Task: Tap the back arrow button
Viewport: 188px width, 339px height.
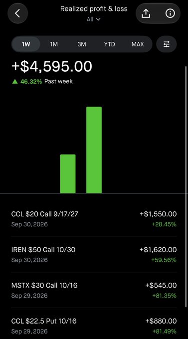Action: pyautogui.click(x=18, y=13)
